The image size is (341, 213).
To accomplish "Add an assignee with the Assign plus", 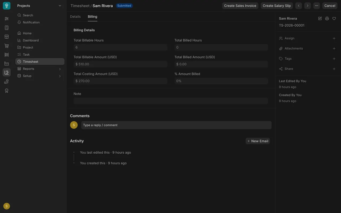I will pyautogui.click(x=334, y=38).
